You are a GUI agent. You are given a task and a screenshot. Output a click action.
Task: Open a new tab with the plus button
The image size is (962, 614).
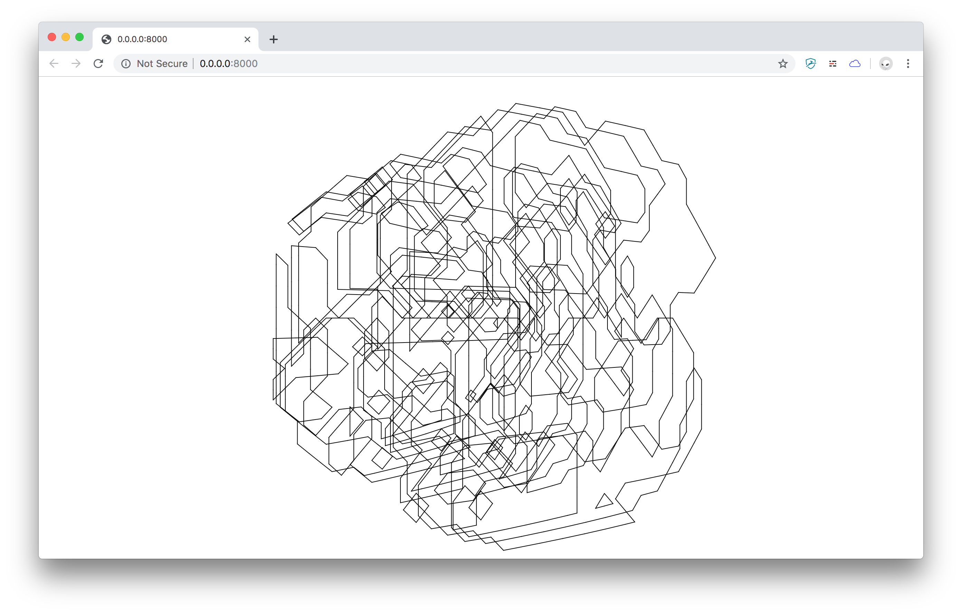273,39
